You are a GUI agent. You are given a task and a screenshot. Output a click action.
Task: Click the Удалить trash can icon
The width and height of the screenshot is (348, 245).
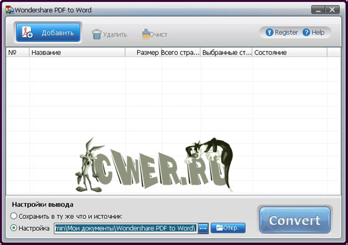tap(96, 34)
